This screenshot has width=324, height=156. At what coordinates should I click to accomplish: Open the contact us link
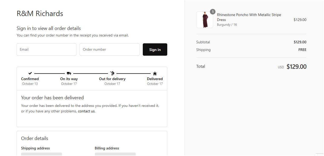tap(86, 111)
